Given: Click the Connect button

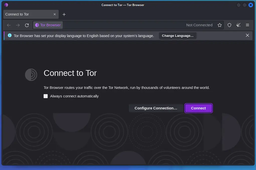Looking at the screenshot, I should click(198, 108).
